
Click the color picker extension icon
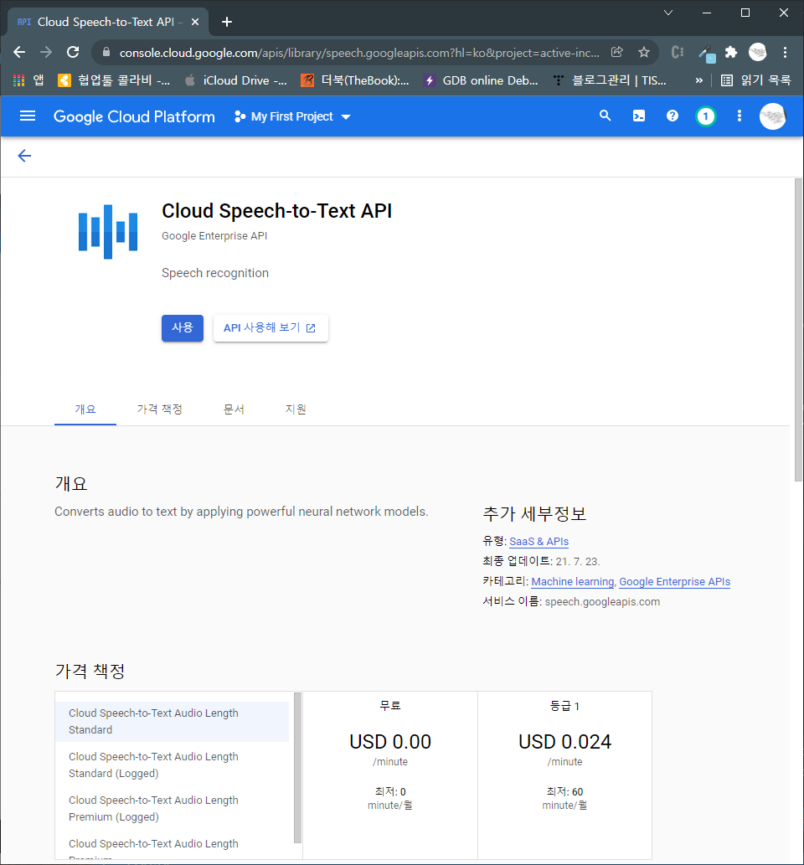coord(705,53)
